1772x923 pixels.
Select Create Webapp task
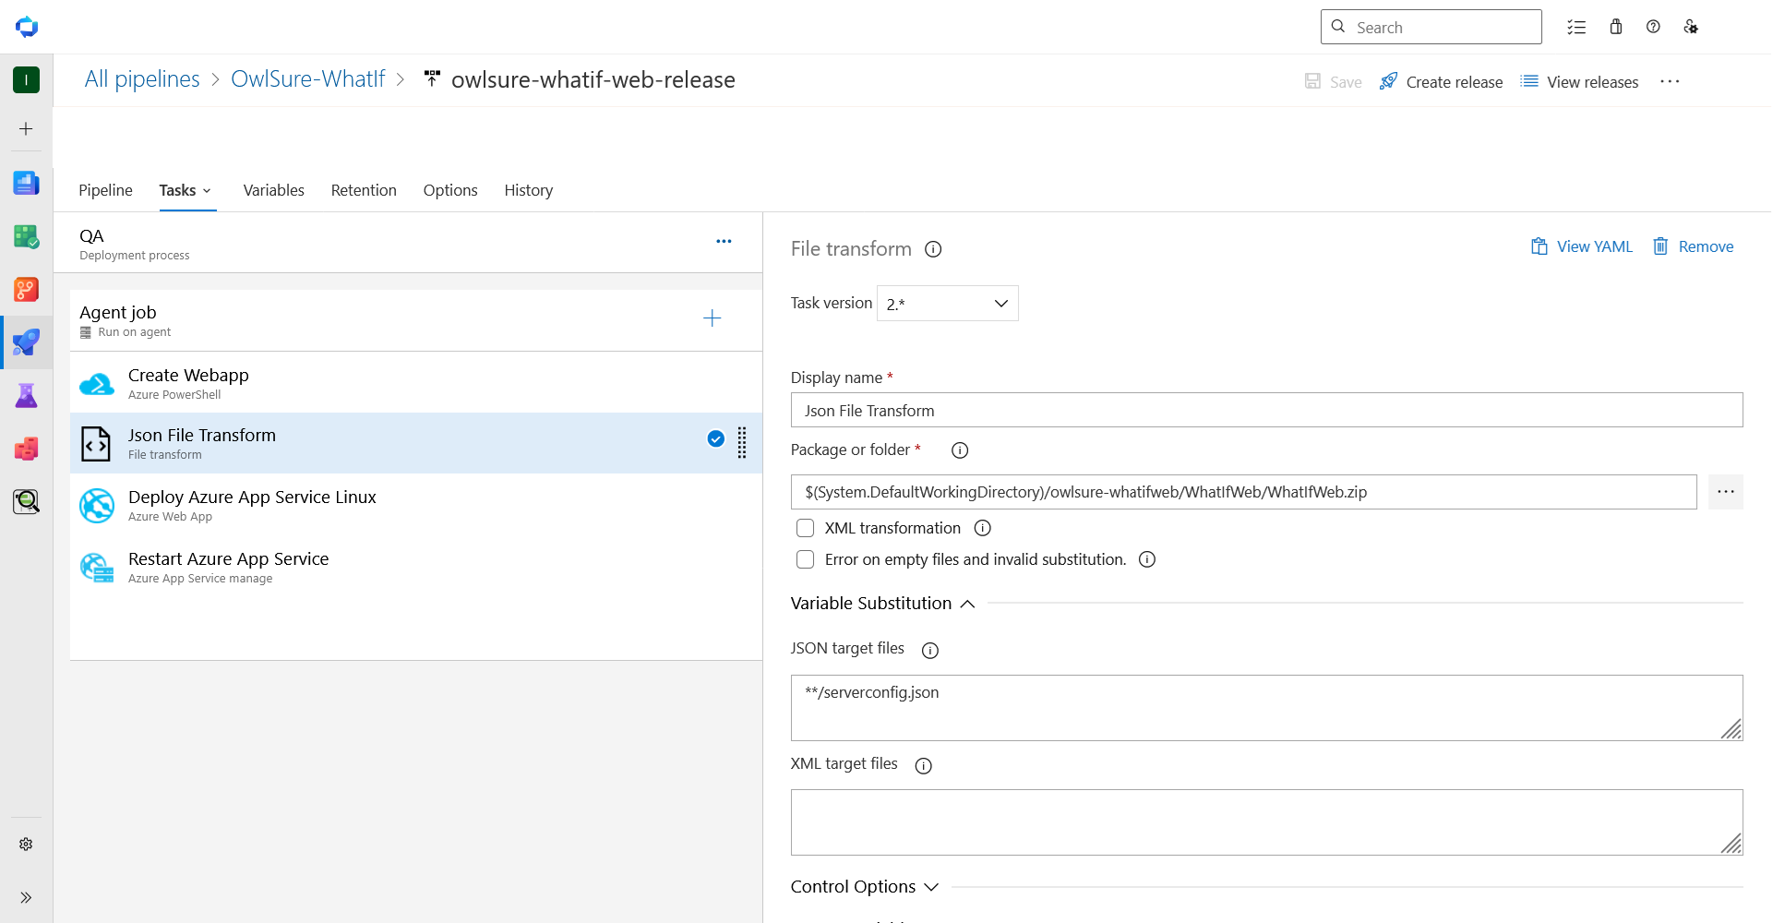coord(416,382)
